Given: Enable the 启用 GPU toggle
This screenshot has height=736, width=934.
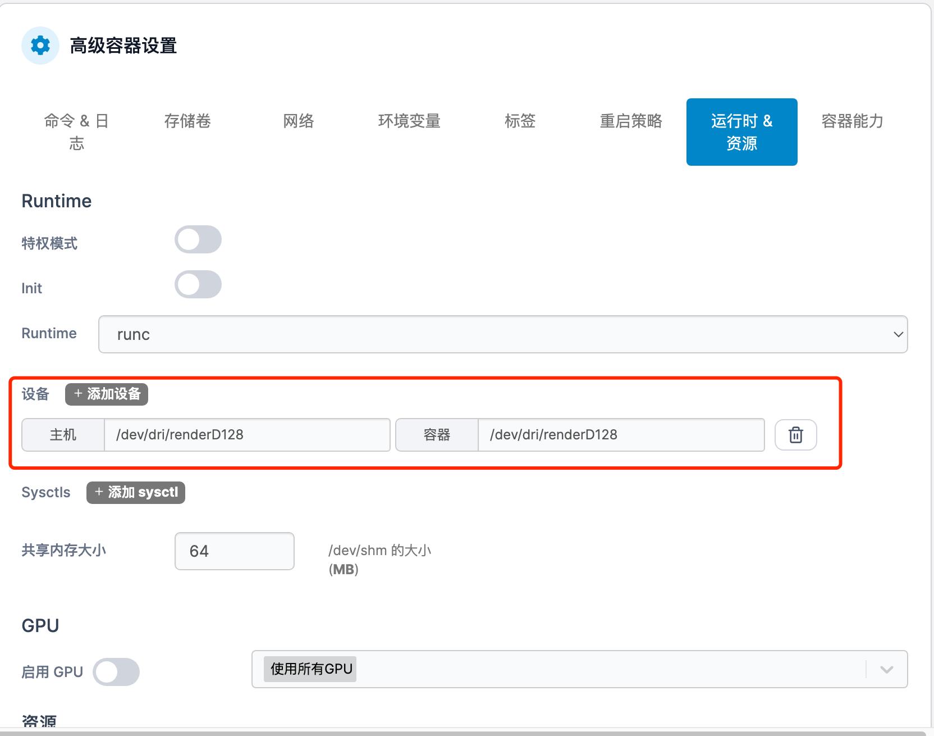Looking at the screenshot, I should click(116, 671).
